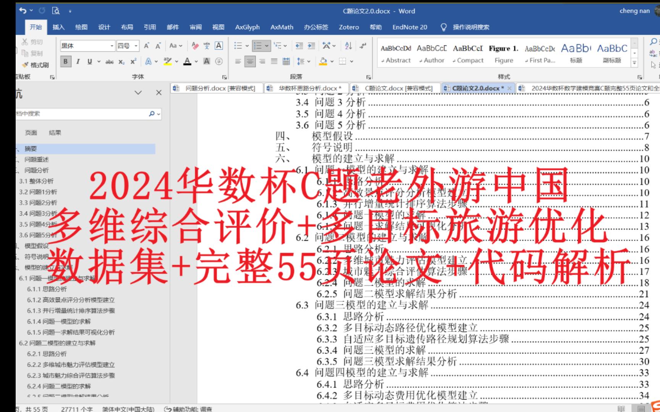The height and width of the screenshot is (412, 660).
Task: Toggle bulleted list formatting
Action: click(238, 46)
